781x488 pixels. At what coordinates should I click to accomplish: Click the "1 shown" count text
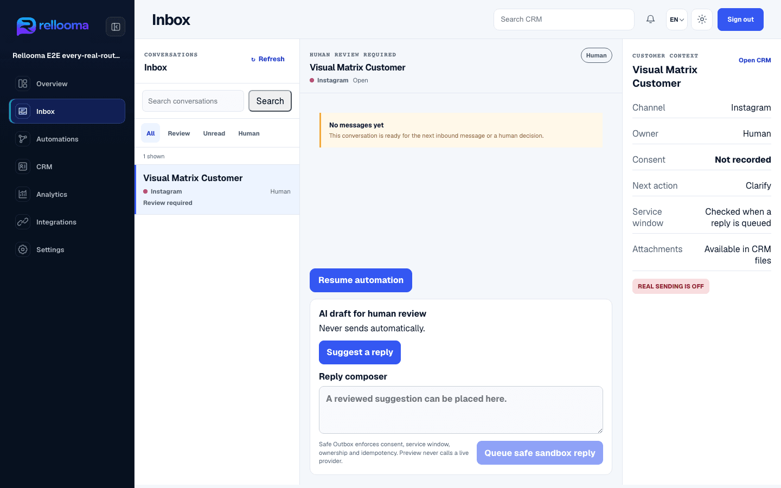coord(154,156)
